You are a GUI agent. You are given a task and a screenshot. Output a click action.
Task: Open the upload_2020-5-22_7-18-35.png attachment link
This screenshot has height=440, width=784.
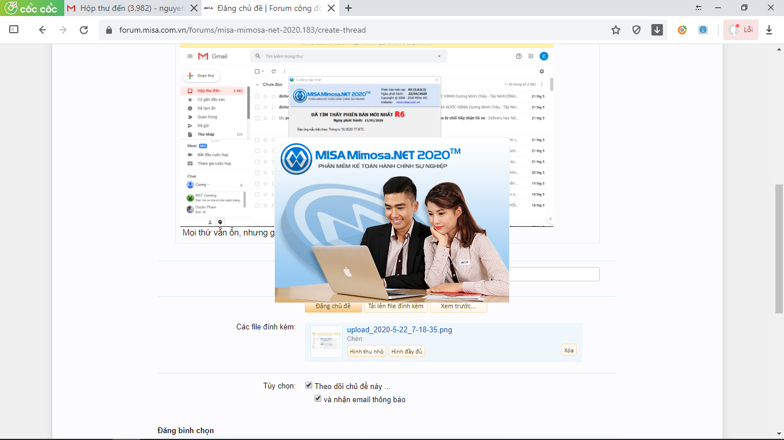pos(399,329)
